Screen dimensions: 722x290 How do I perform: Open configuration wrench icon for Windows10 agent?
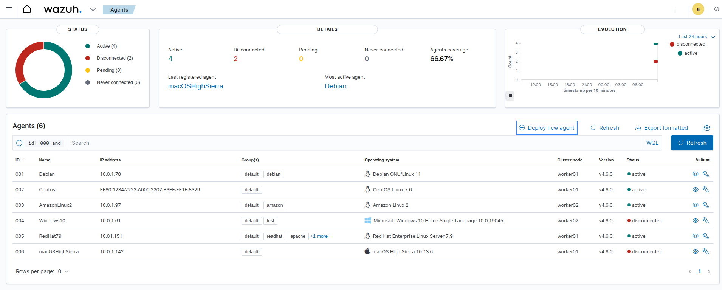(x=705, y=220)
